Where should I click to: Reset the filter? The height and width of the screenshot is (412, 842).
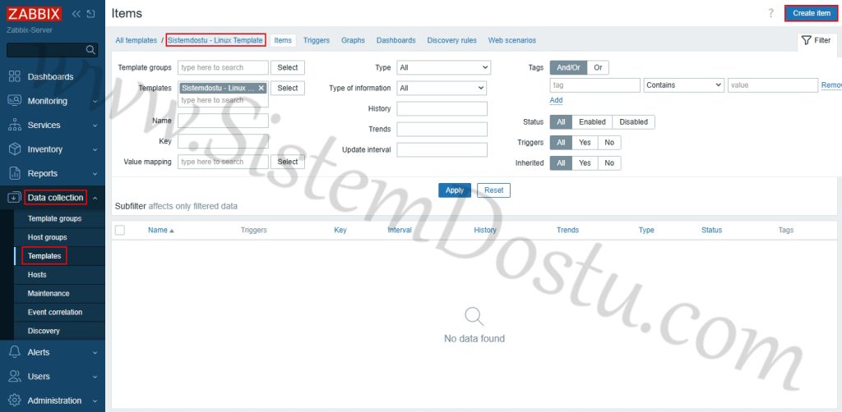pos(493,190)
